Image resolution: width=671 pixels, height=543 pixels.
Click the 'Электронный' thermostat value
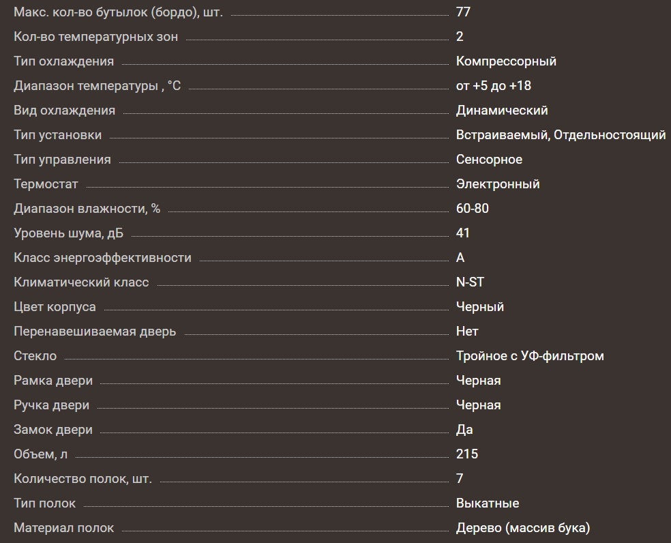pyautogui.click(x=498, y=184)
